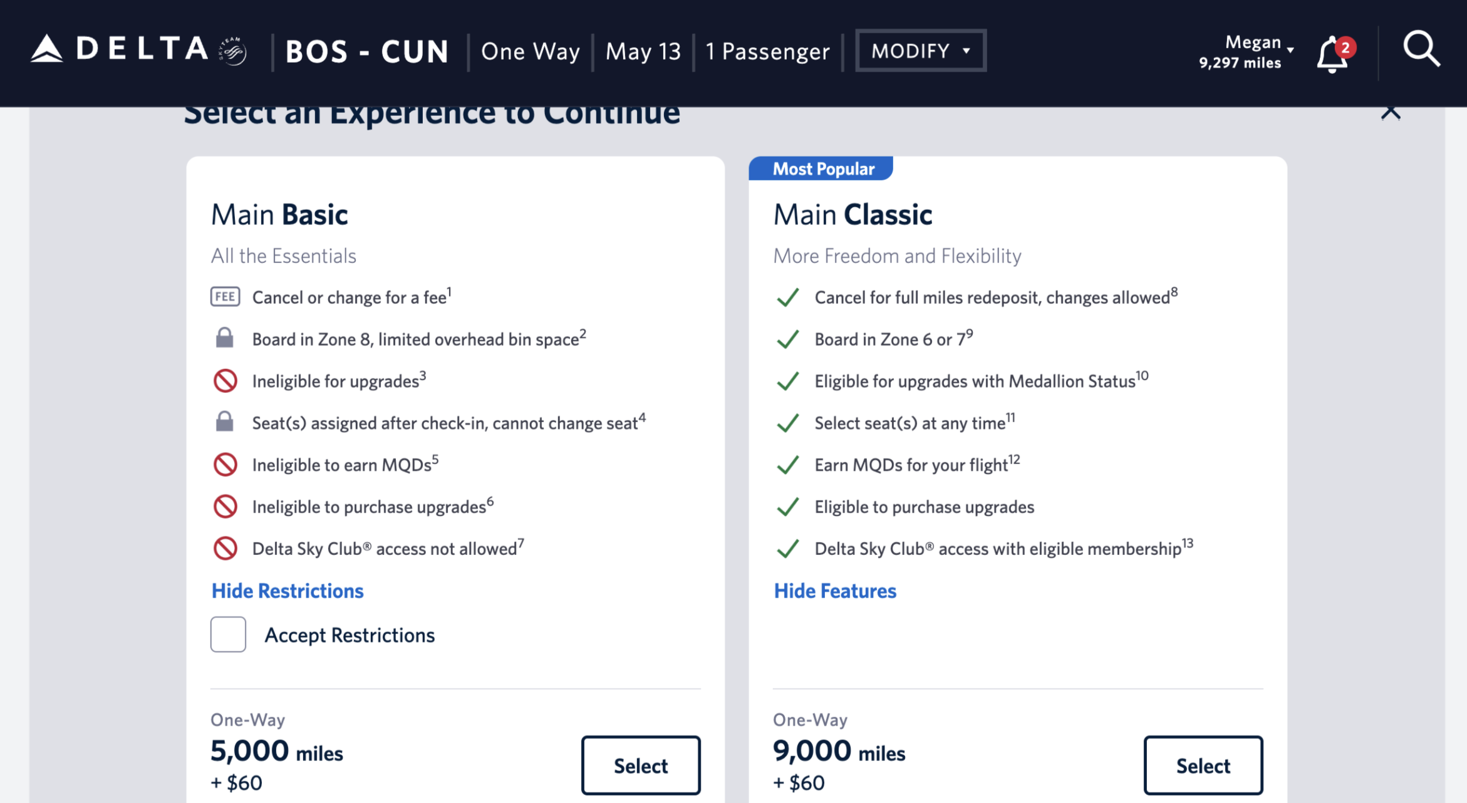Click the Delta logo icon
Screen dimensions: 1467x803
(47, 49)
